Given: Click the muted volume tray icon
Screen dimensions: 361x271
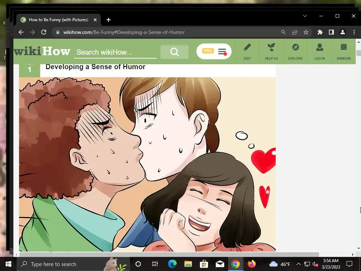Looking at the screenshot, I should pos(316,264).
